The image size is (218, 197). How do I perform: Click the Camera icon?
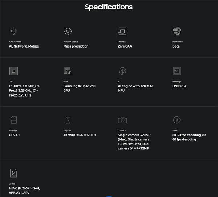[x=122, y=120]
